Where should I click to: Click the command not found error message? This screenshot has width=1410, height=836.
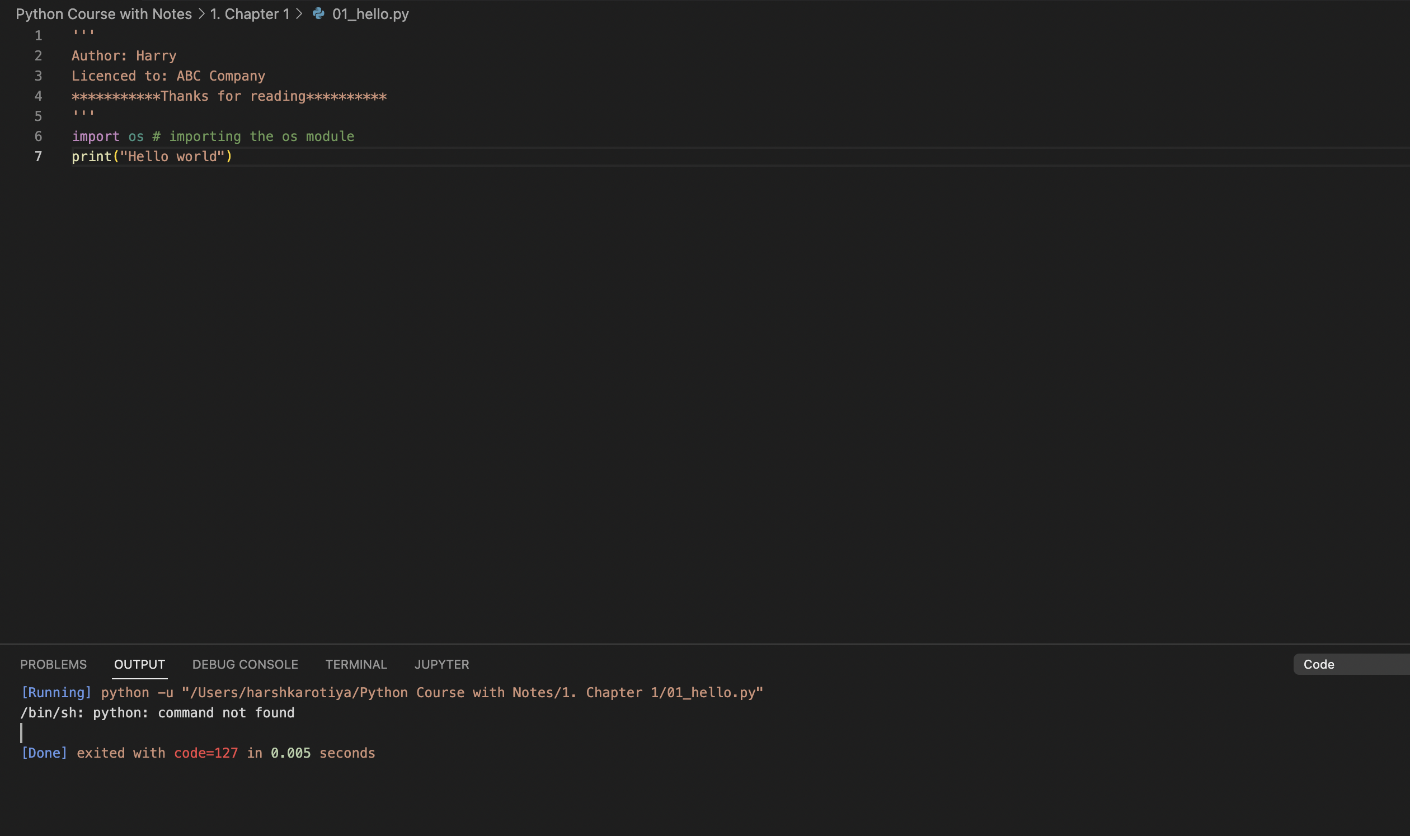click(x=158, y=712)
